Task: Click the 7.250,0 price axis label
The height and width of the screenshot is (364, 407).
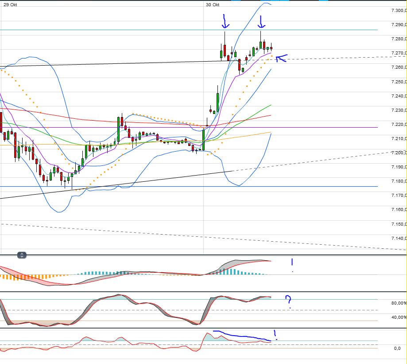Action: 399,82
